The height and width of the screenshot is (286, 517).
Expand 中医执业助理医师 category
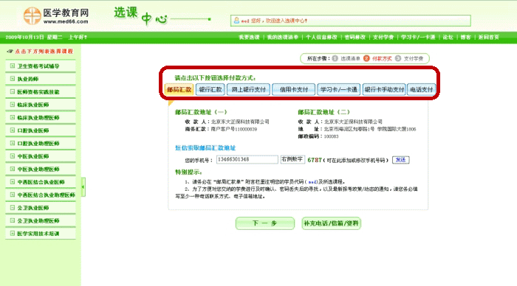[x=13, y=169]
